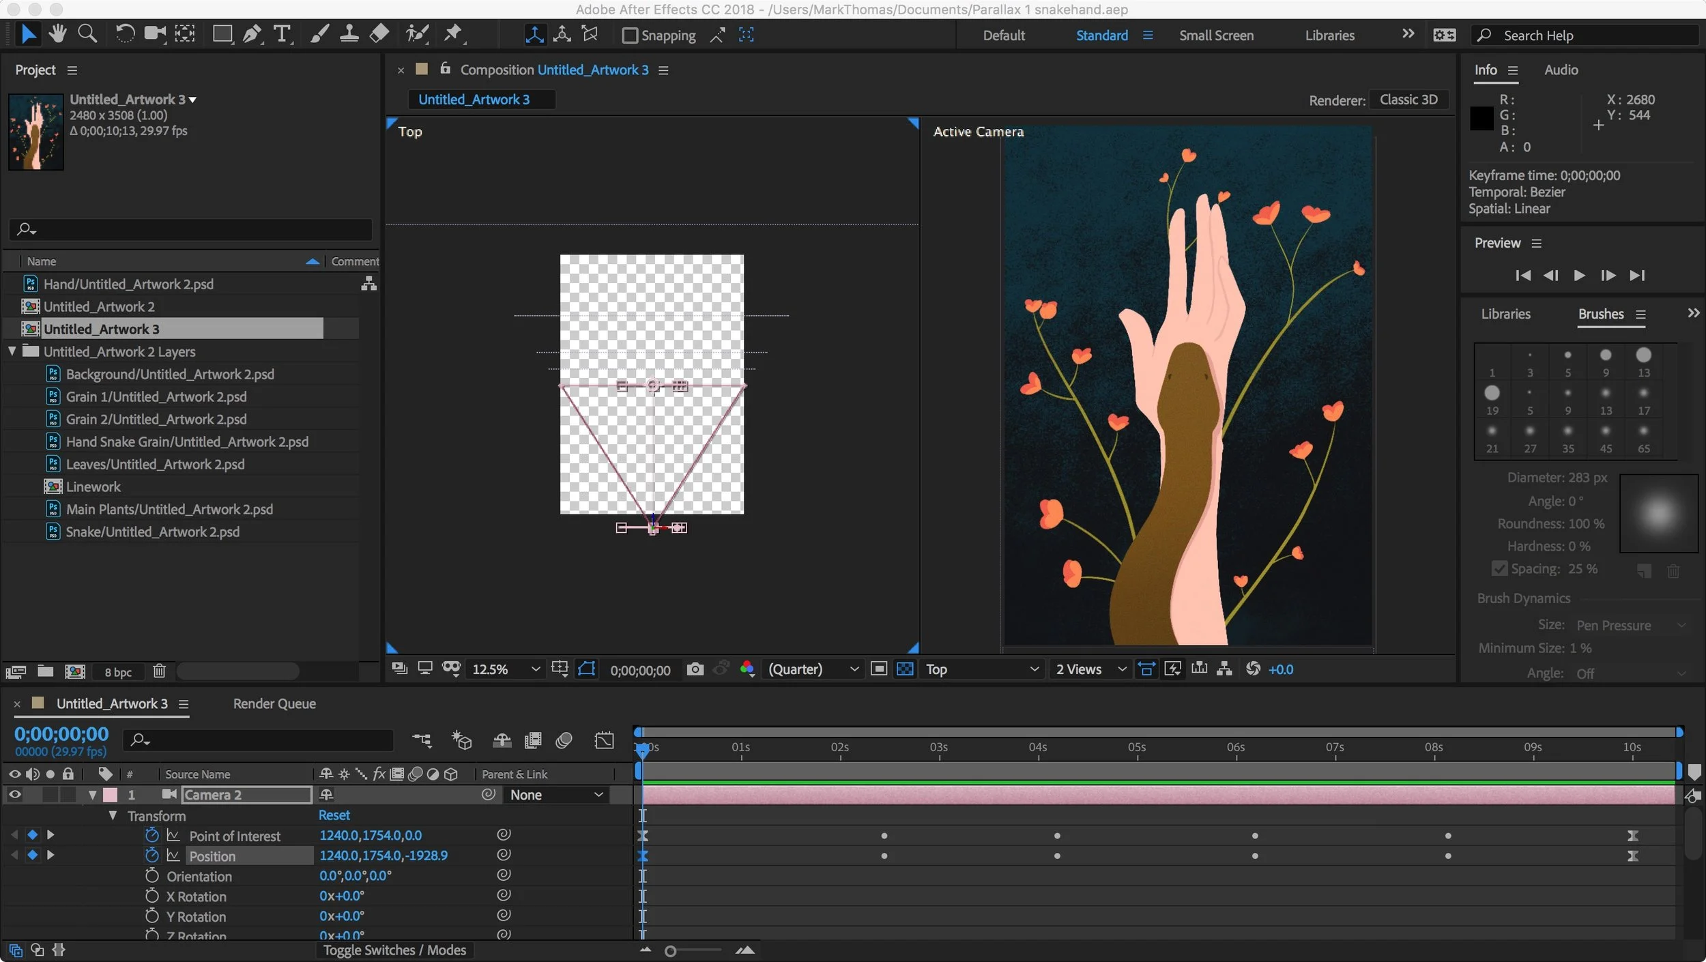This screenshot has width=1706, height=962.
Task: Enable the Snapping checkbox
Action: 630,35
